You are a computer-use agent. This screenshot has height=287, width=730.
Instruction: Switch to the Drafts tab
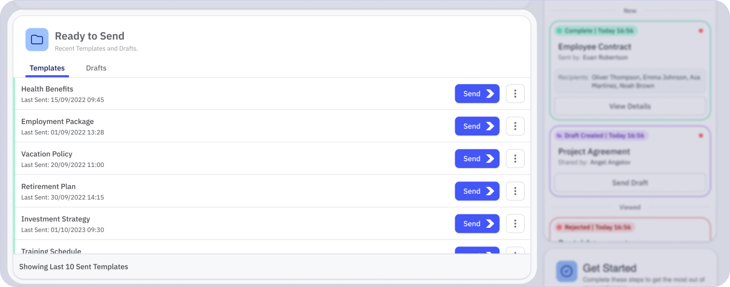96,68
